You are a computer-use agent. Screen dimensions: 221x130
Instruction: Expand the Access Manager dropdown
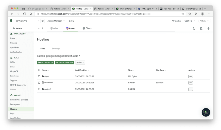[56, 21]
